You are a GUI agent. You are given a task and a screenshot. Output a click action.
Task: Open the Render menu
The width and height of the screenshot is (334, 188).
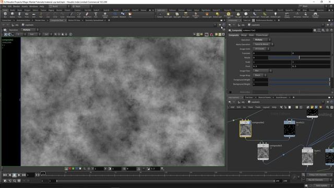16,6
